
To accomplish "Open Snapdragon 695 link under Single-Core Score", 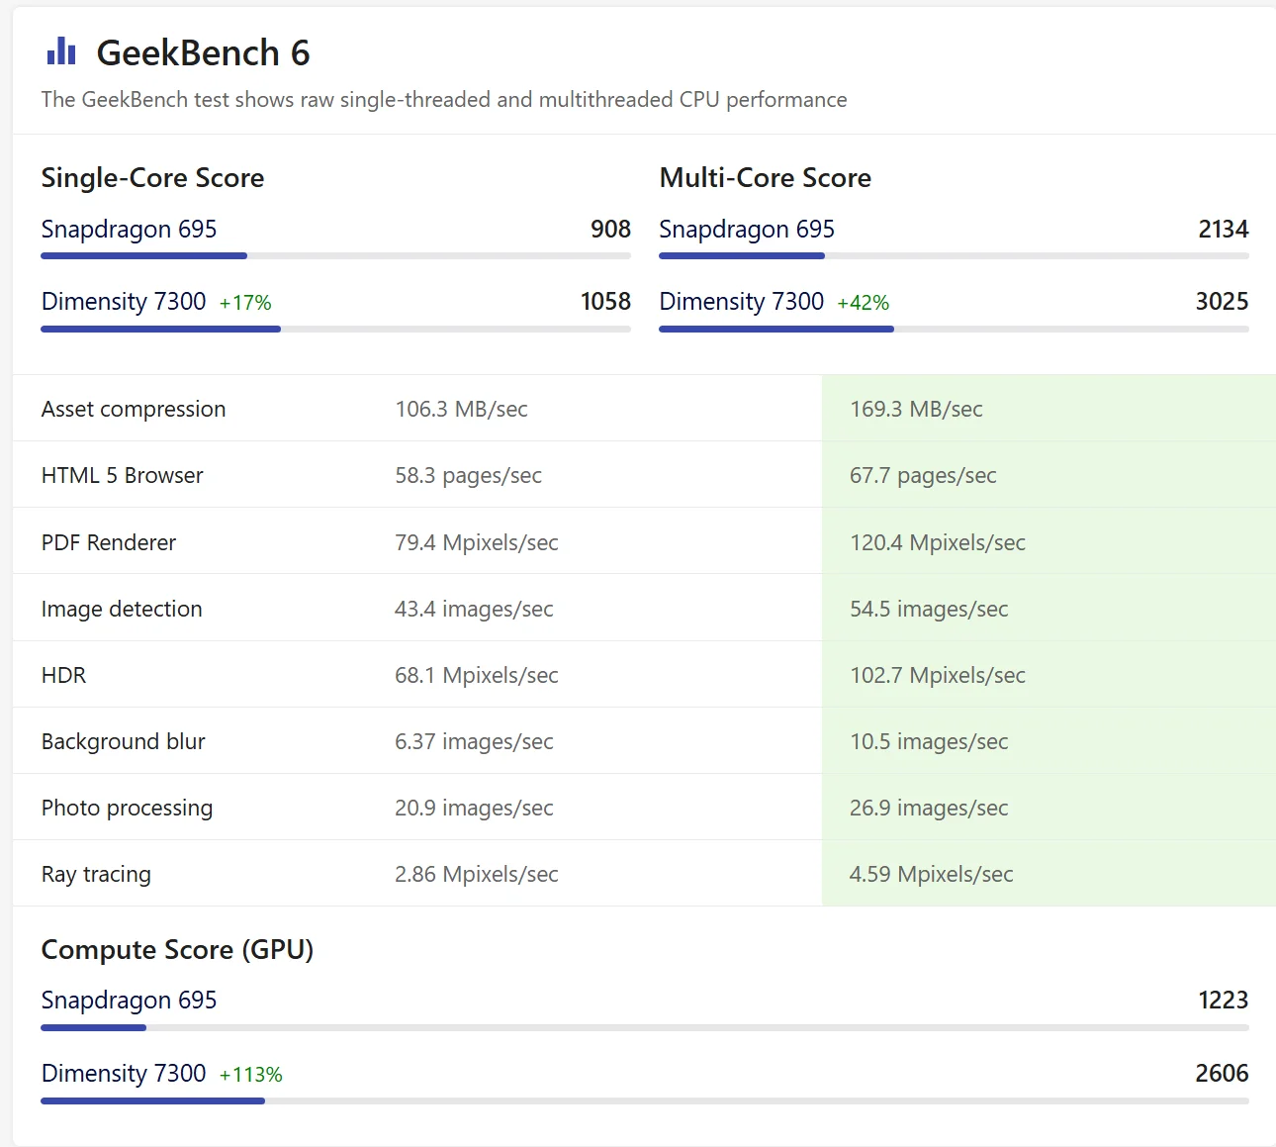I will (x=129, y=230).
